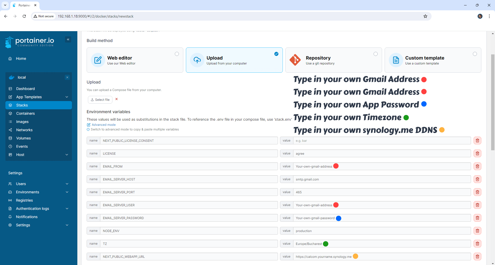495x265 pixels.
Task: Delete the EMAIL_FROM variable row
Action: [x=477, y=166]
